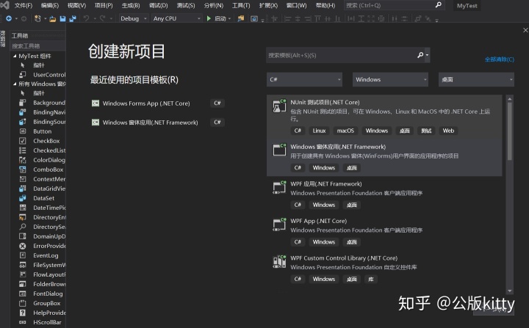Click the open file folder icon
529x328 pixels.
coord(52,19)
